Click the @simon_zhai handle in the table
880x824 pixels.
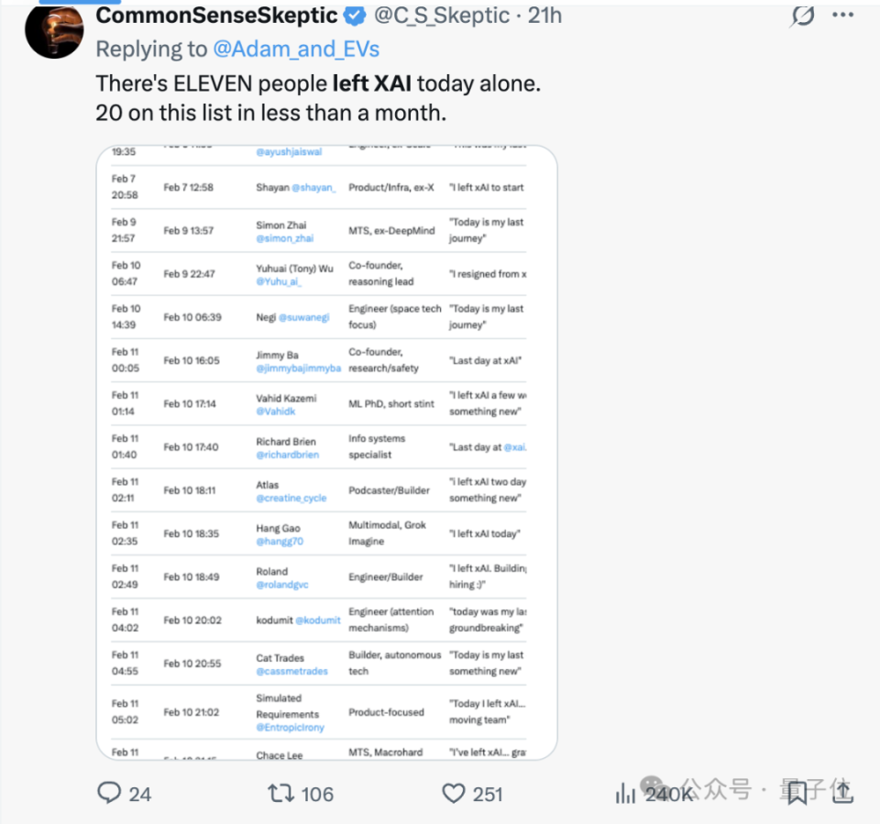pos(284,238)
